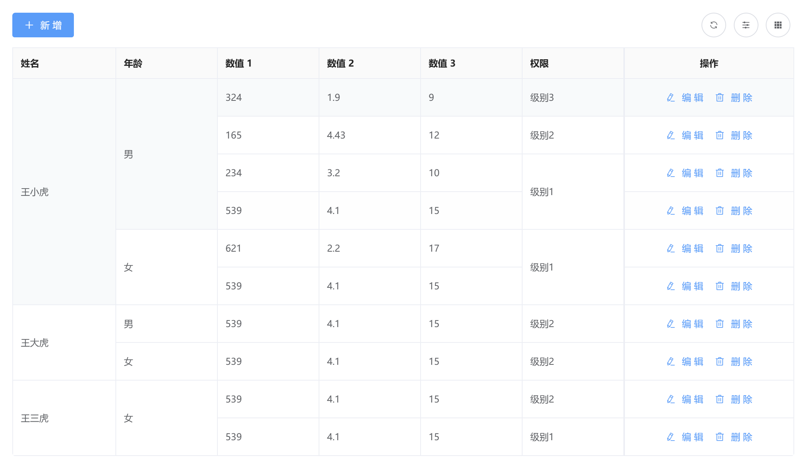Viewport: 810px width, 466px height.
Task: Click the 级别3 permission cell
Action: click(x=542, y=98)
